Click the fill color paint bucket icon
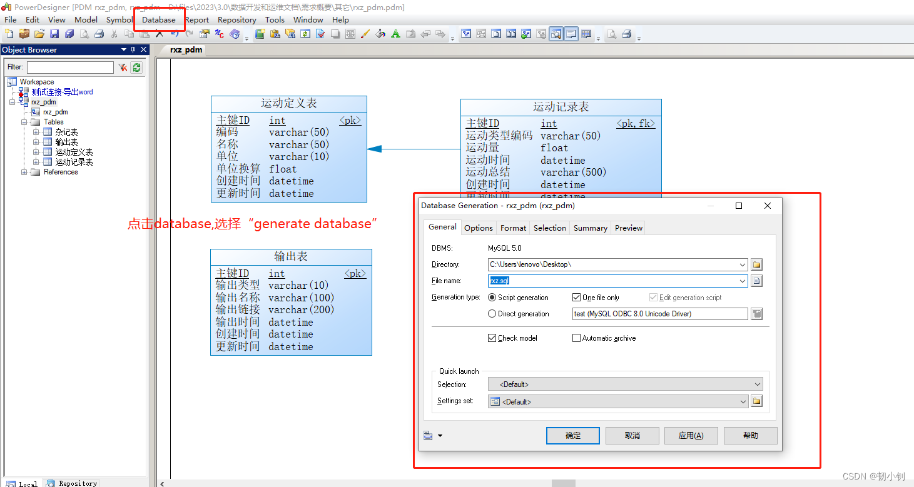The height and width of the screenshot is (487, 914). 380,34
